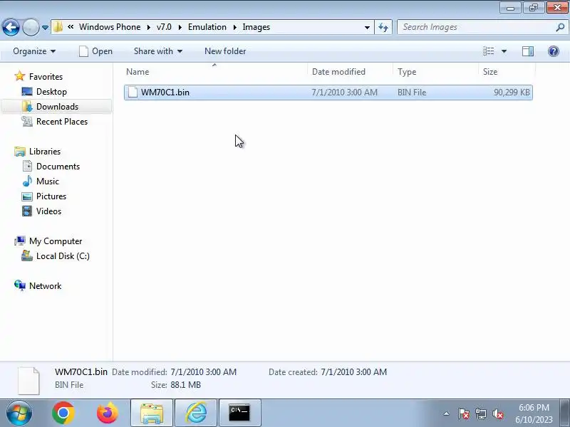Sort by the Date modified column
The width and height of the screenshot is (570, 427).
pyautogui.click(x=351, y=72)
